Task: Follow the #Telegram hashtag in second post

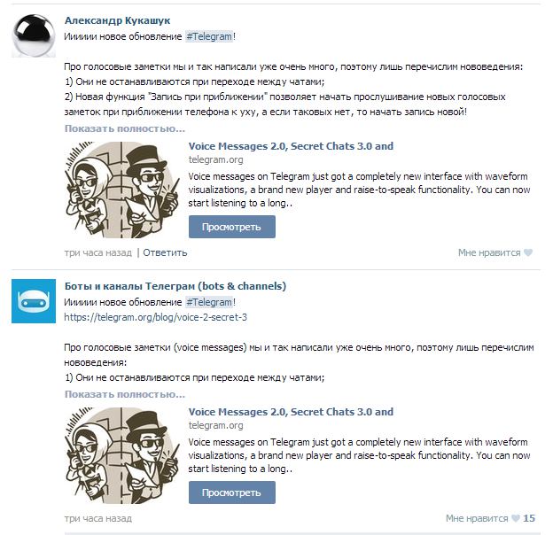Action: click(x=209, y=302)
